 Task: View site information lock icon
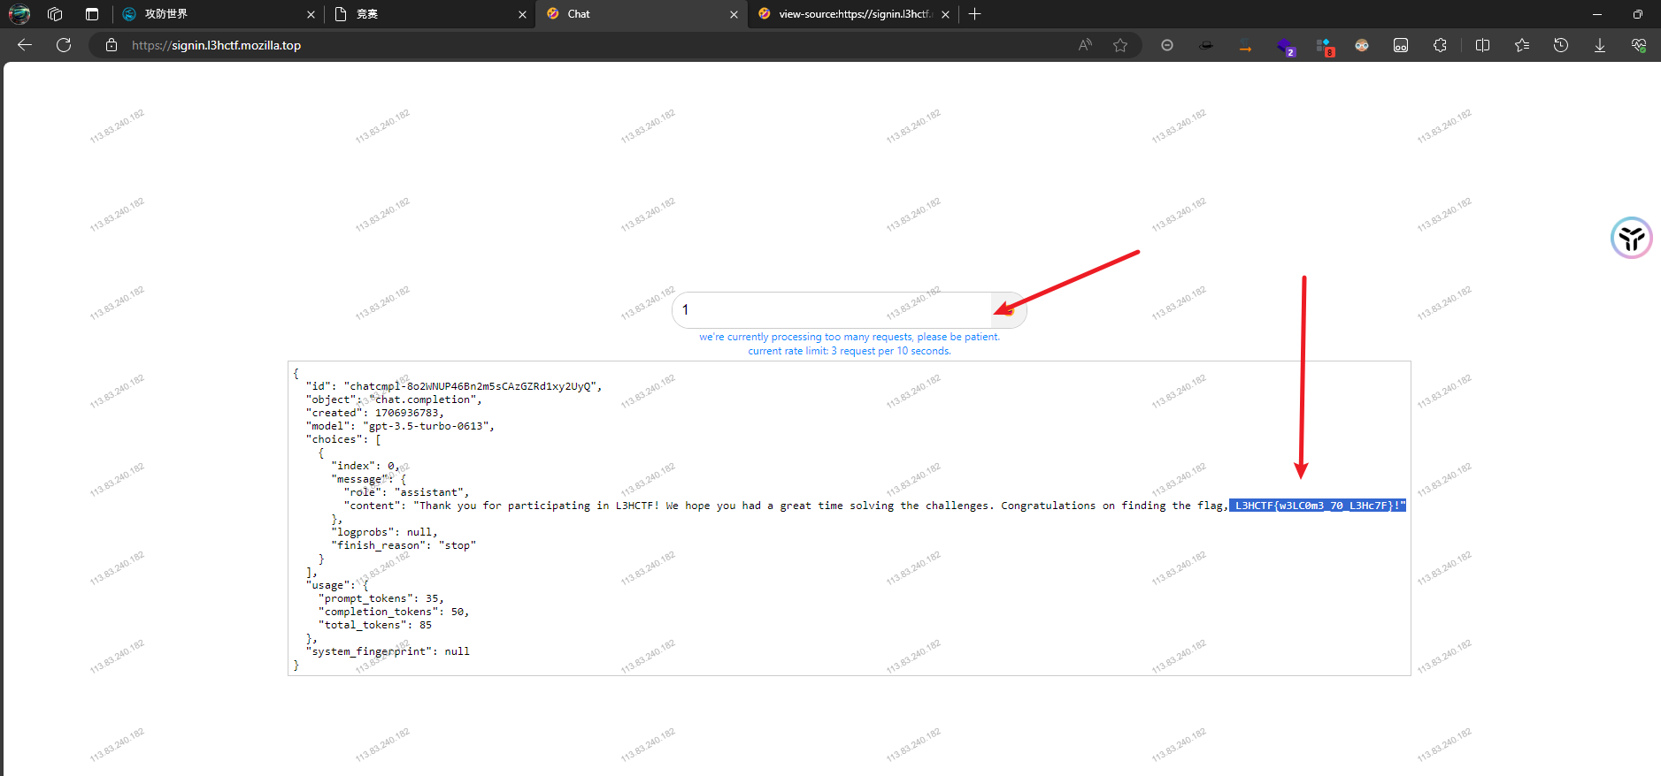112,45
